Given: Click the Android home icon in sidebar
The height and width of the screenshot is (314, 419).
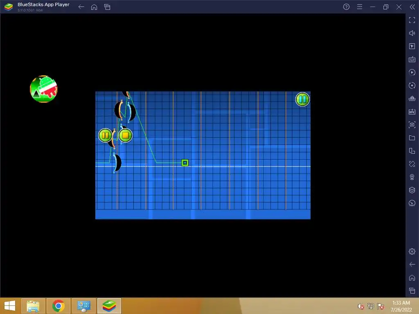Looking at the screenshot, I should [412, 278].
